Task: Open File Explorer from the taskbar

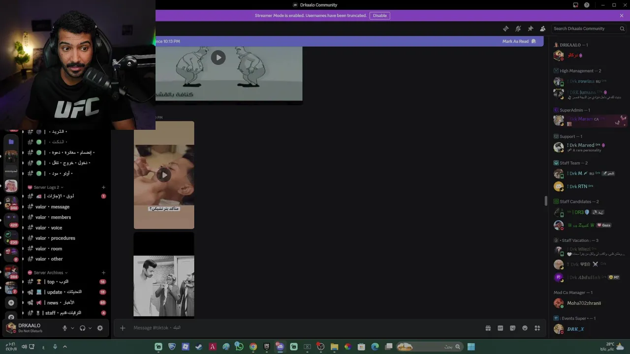Action: (334, 347)
